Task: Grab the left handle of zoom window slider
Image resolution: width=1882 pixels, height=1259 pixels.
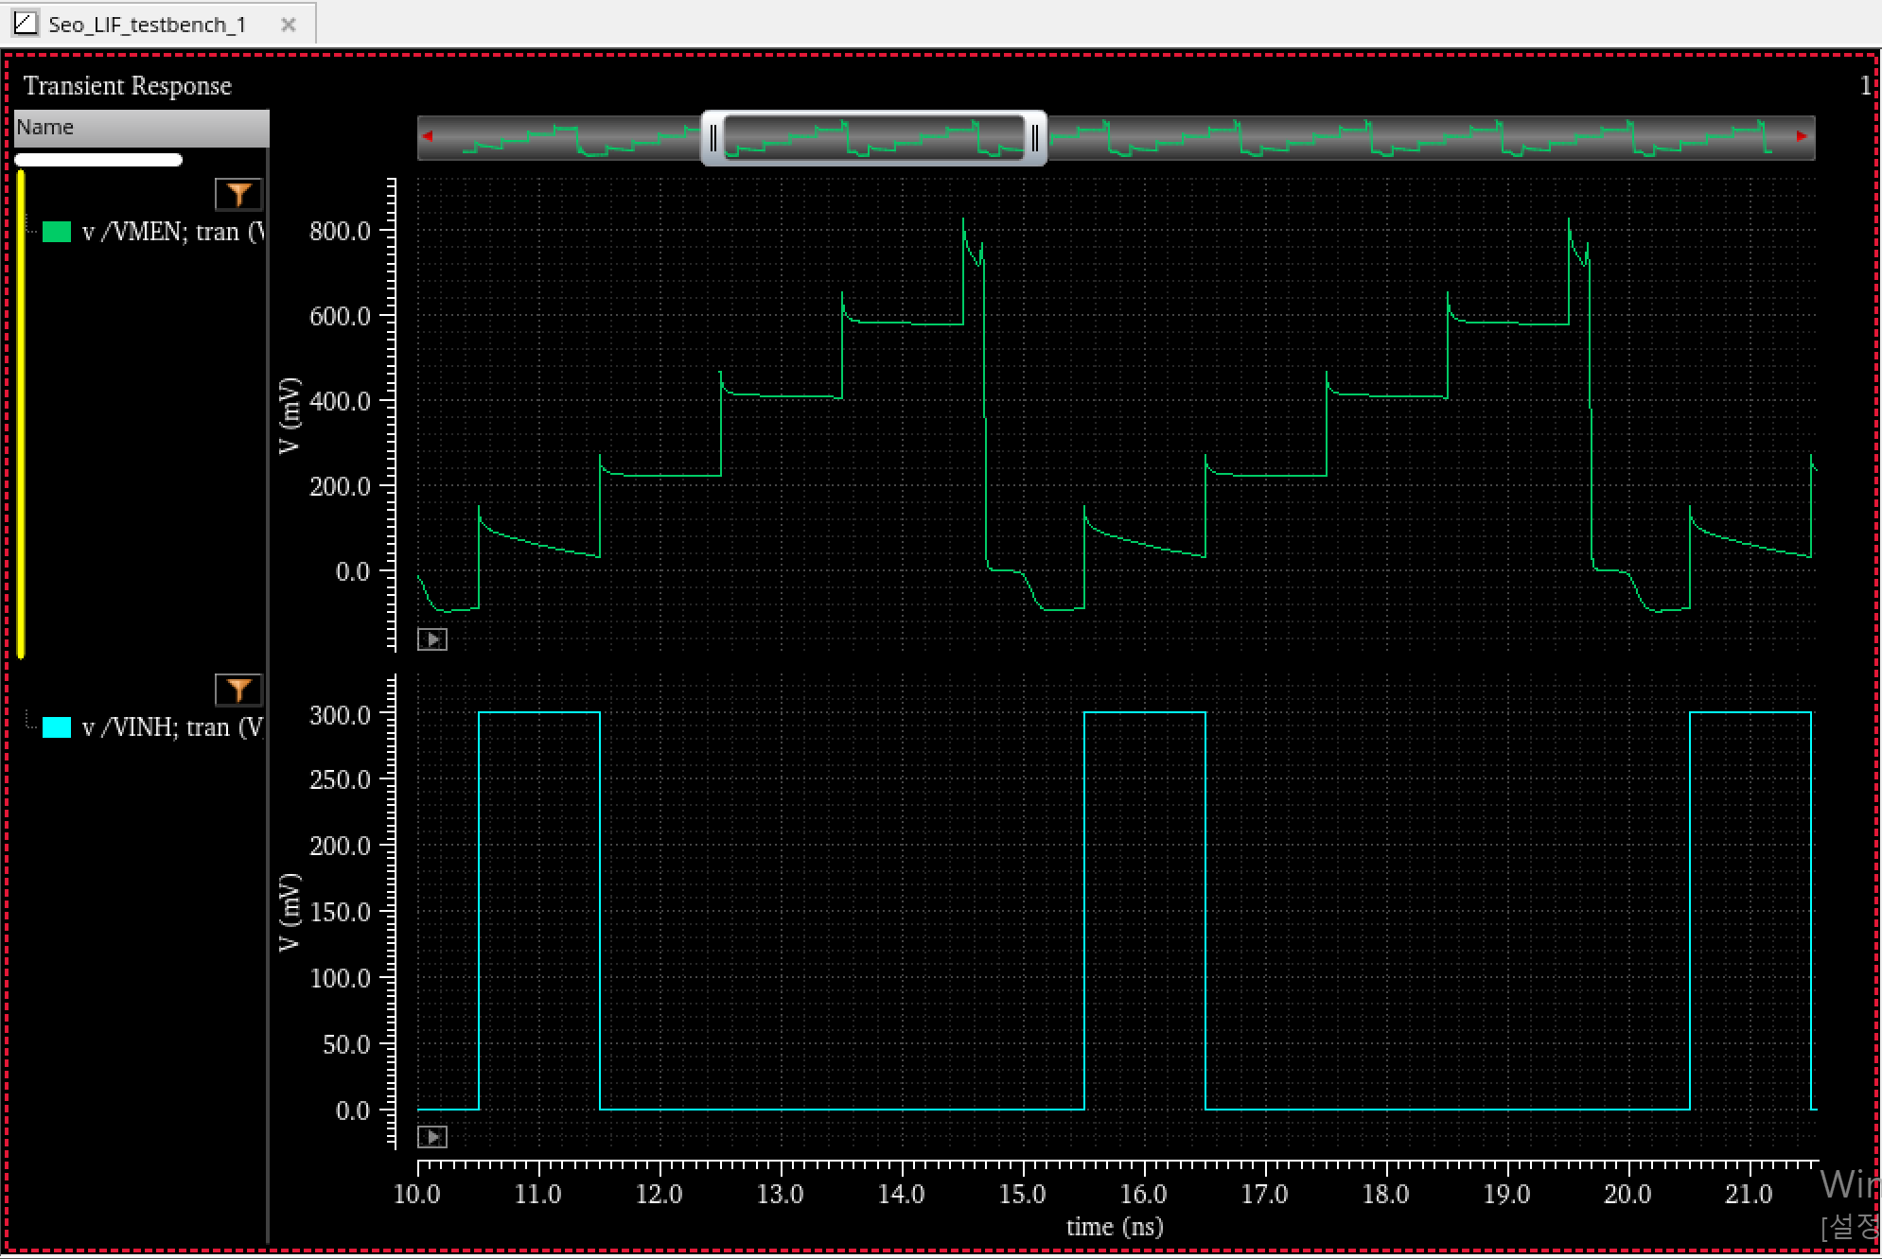Action: 713,139
